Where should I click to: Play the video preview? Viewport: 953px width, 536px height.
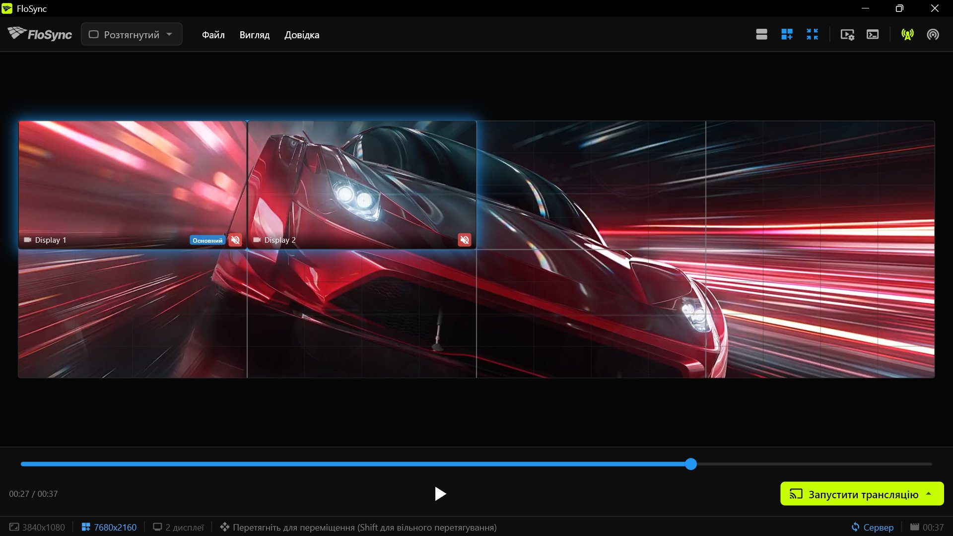pos(440,494)
